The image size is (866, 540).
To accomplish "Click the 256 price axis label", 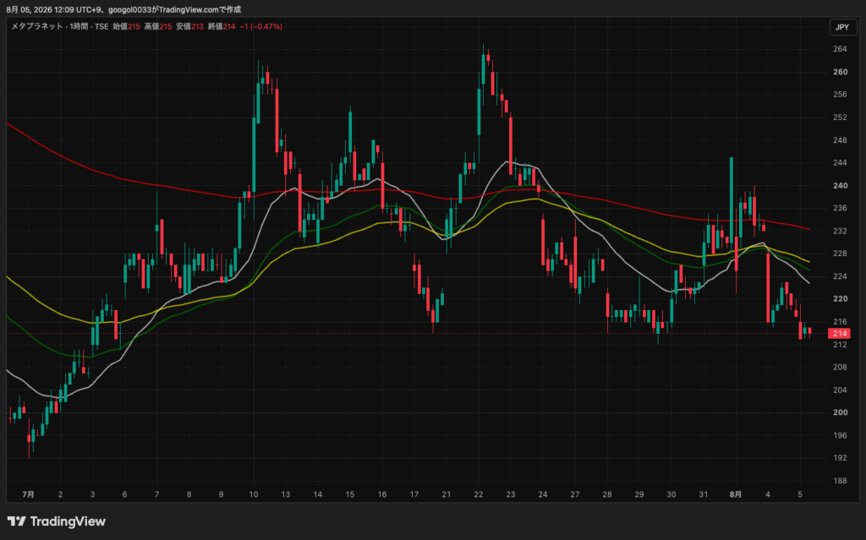I will [x=840, y=95].
